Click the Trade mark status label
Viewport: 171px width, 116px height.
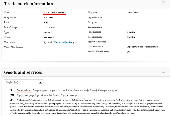(95, 47)
